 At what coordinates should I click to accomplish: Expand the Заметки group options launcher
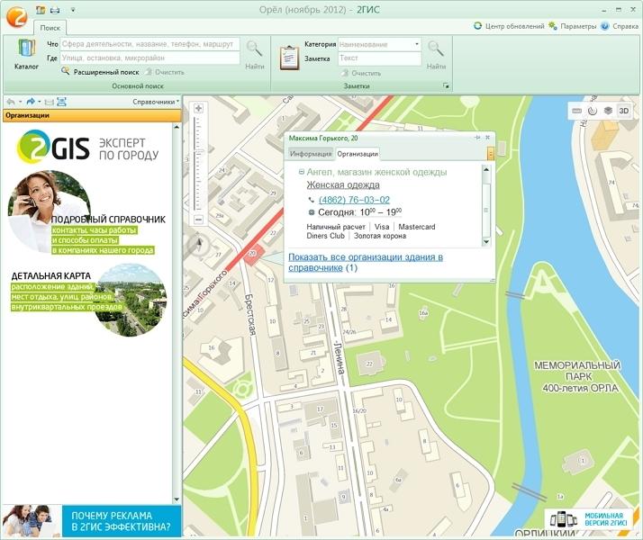tap(444, 85)
